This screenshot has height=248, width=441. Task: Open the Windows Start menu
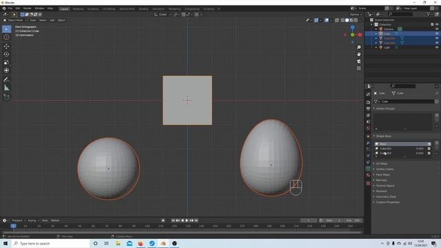pyautogui.click(x=6, y=243)
